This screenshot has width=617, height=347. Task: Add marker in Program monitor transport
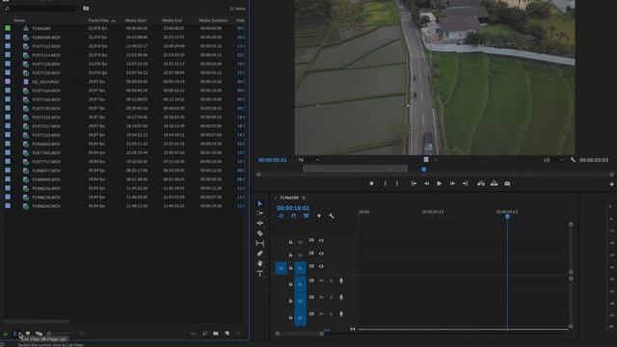371,183
